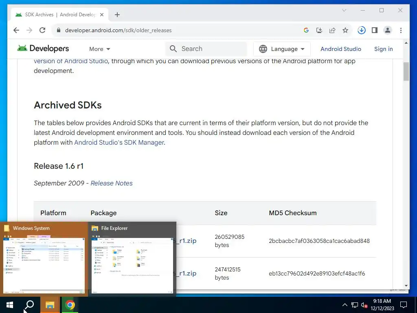This screenshot has width=417, height=313.
Task: Go back to the previous page
Action: tap(16, 30)
